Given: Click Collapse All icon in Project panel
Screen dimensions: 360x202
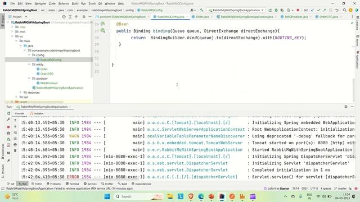Looking at the screenshot, I should (x=76, y=17).
